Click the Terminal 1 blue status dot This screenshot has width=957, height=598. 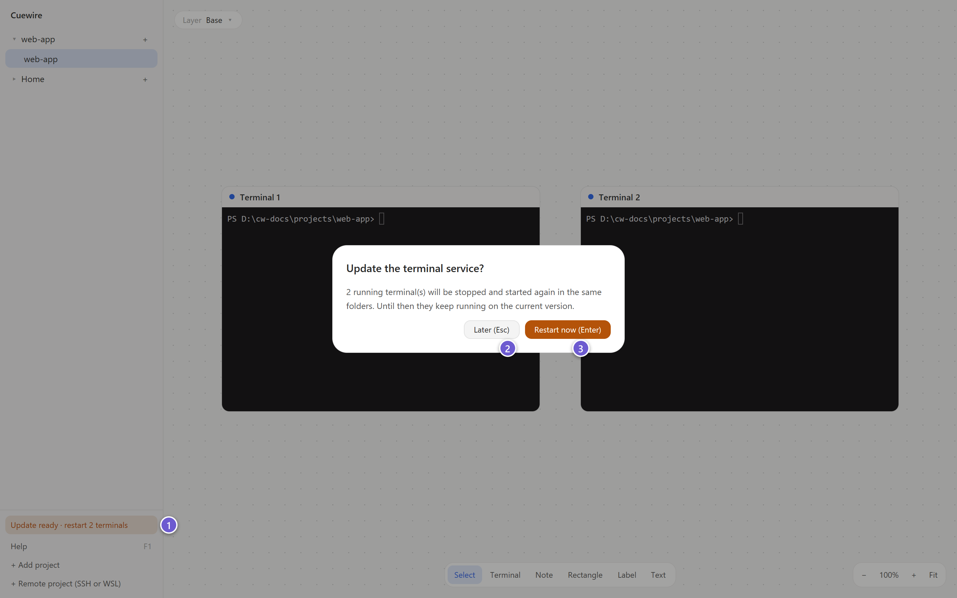[232, 197]
